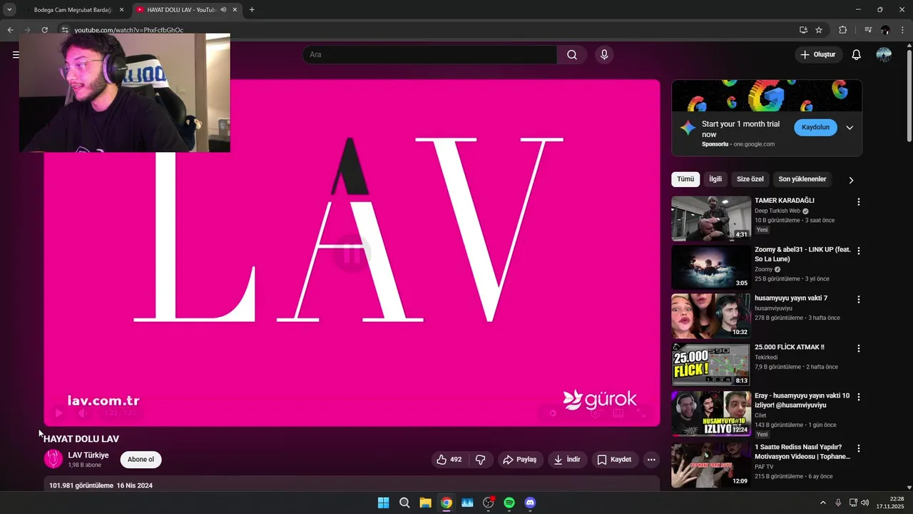This screenshot has width=913, height=514.
Task: Open Spotify from the taskbar
Action: [x=509, y=503]
